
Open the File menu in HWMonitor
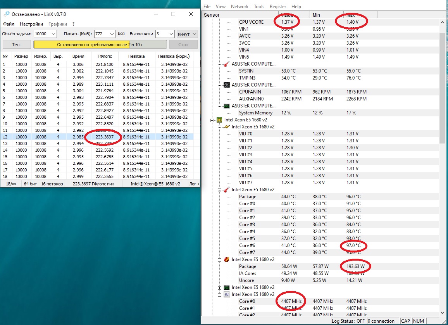pyautogui.click(x=207, y=6)
